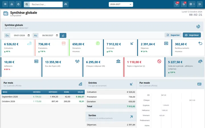Viewport: 205px width, 128px height.
Task: Open the settings gear menu
Action: tap(192, 4)
